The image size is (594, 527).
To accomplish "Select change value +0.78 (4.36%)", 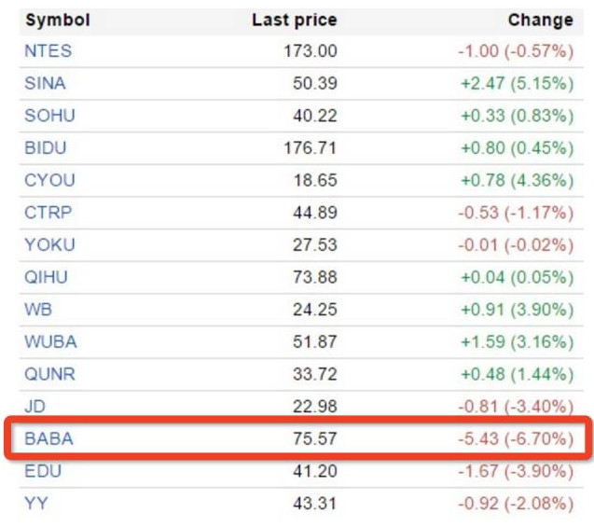I will [x=518, y=180].
